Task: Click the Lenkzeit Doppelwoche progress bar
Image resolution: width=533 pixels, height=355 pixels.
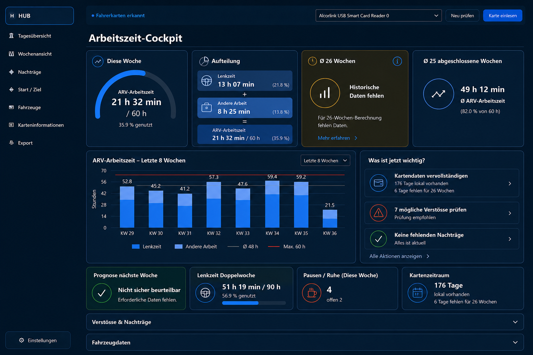Action: pyautogui.click(x=254, y=303)
